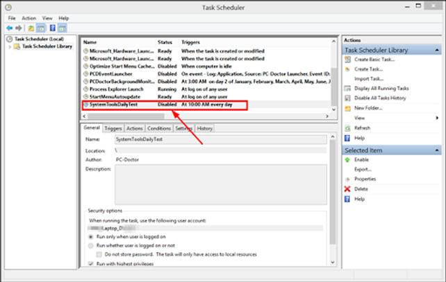Screen dimensions: 446x282
Task: Click the Export... action
Action: 363,170
